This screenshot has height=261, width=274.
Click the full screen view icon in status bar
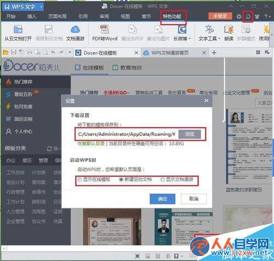[x=138, y=256]
